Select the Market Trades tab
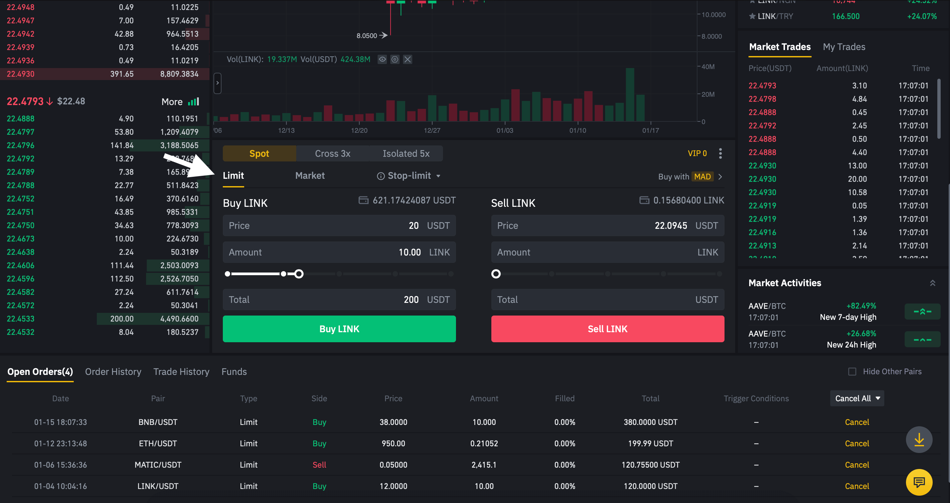The height and width of the screenshot is (503, 950). pos(780,47)
